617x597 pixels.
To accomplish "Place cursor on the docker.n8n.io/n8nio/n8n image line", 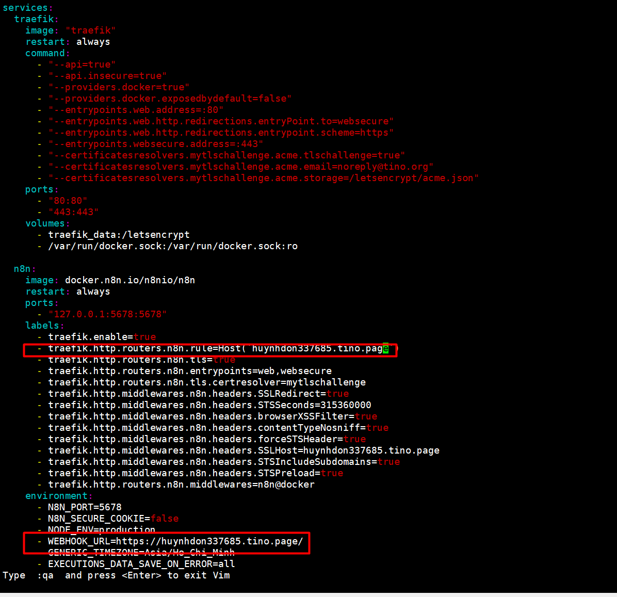I will point(129,280).
